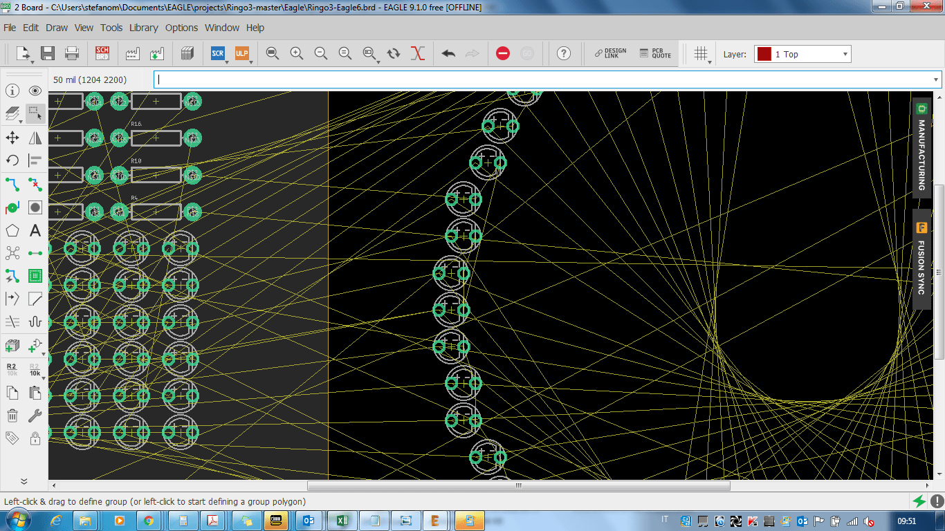Redraw the board view
The width and height of the screenshot is (945, 531).
pyautogui.click(x=394, y=53)
